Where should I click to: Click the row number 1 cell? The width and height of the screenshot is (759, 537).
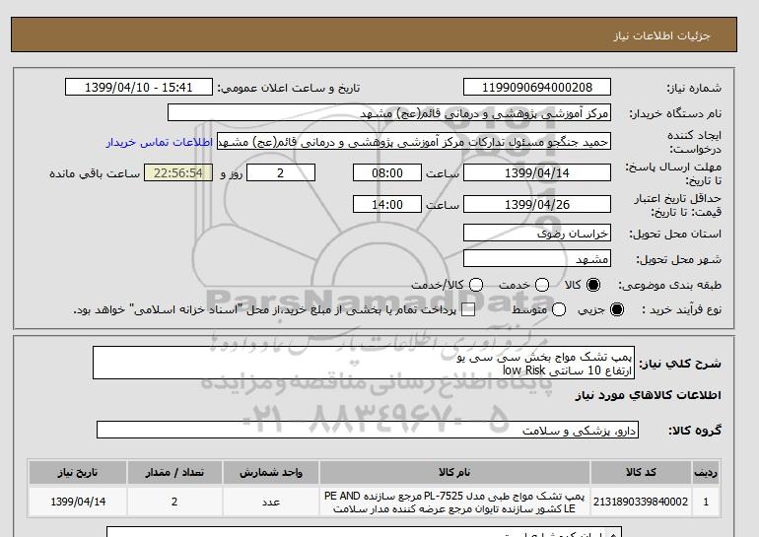(706, 502)
